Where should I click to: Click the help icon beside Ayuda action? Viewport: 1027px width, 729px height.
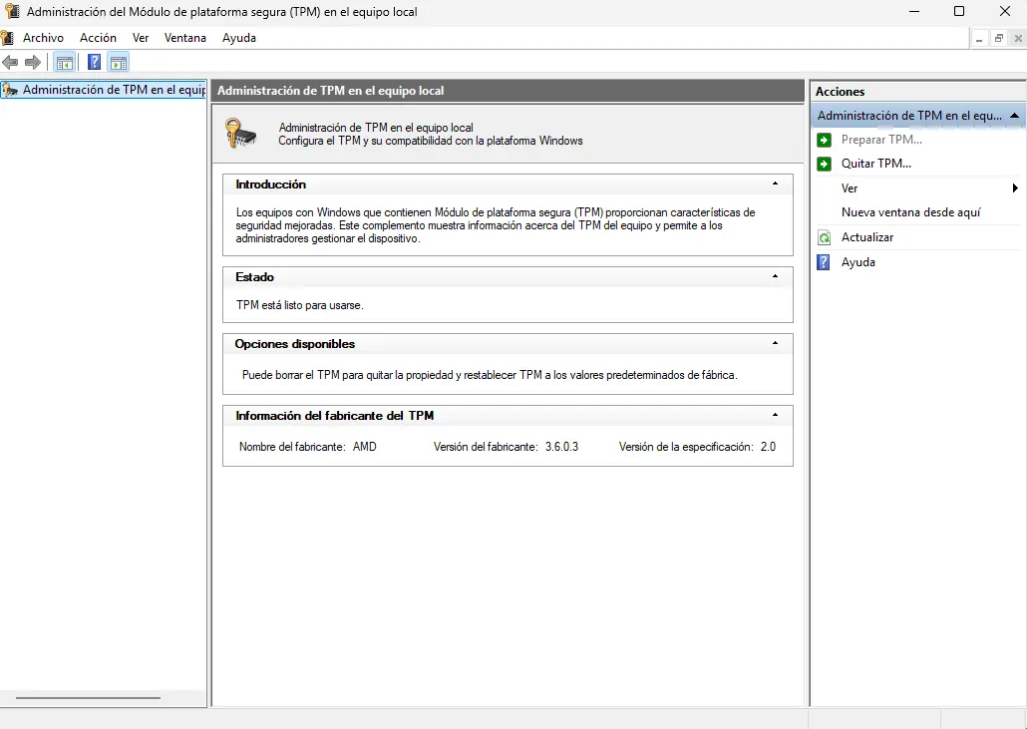(x=824, y=262)
